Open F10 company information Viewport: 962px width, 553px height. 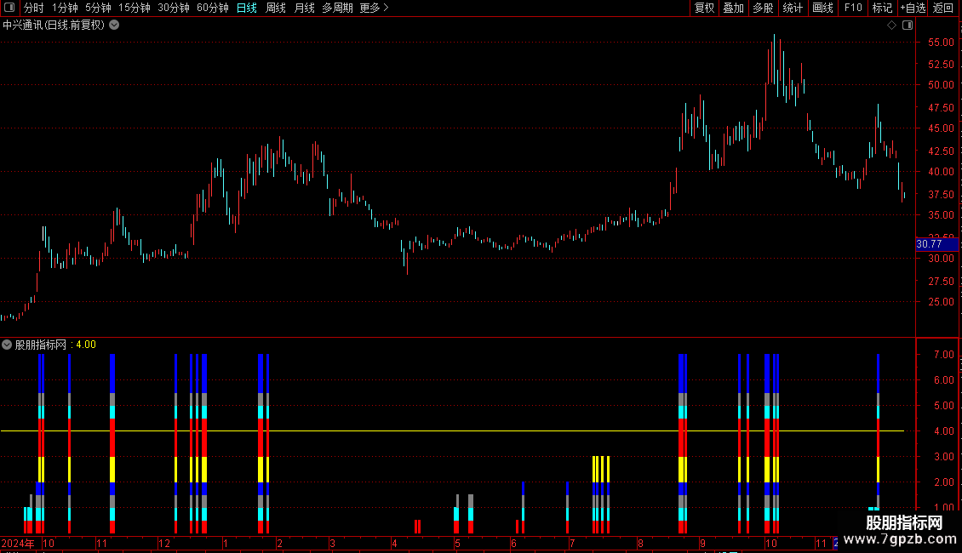(x=853, y=8)
